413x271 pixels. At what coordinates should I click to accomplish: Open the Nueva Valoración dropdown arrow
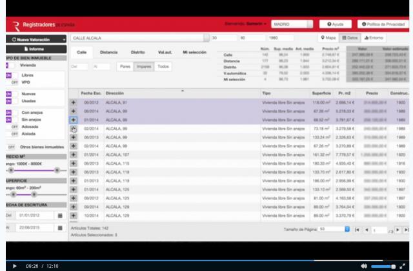tap(64, 39)
